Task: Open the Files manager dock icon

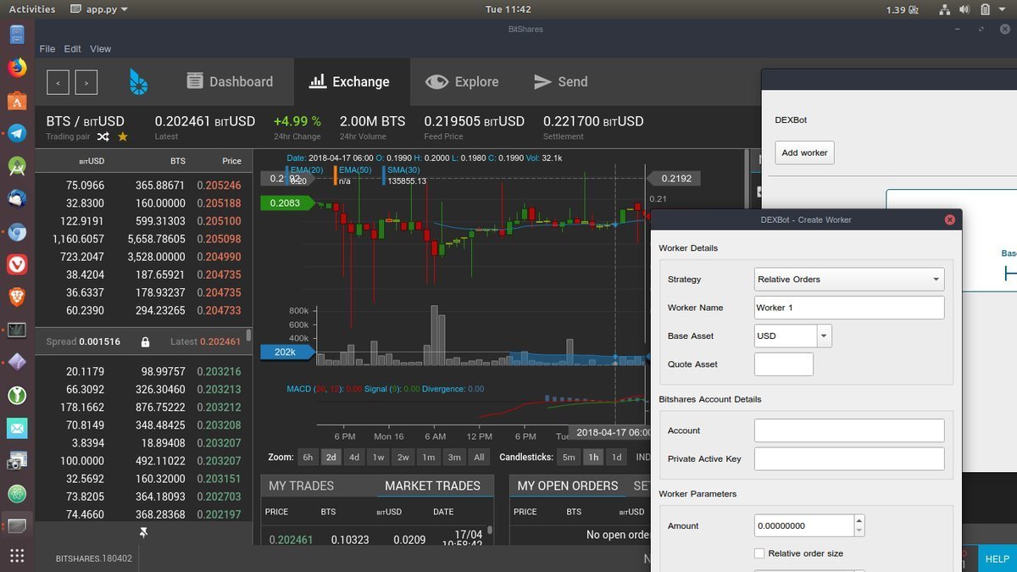Action: [17, 35]
